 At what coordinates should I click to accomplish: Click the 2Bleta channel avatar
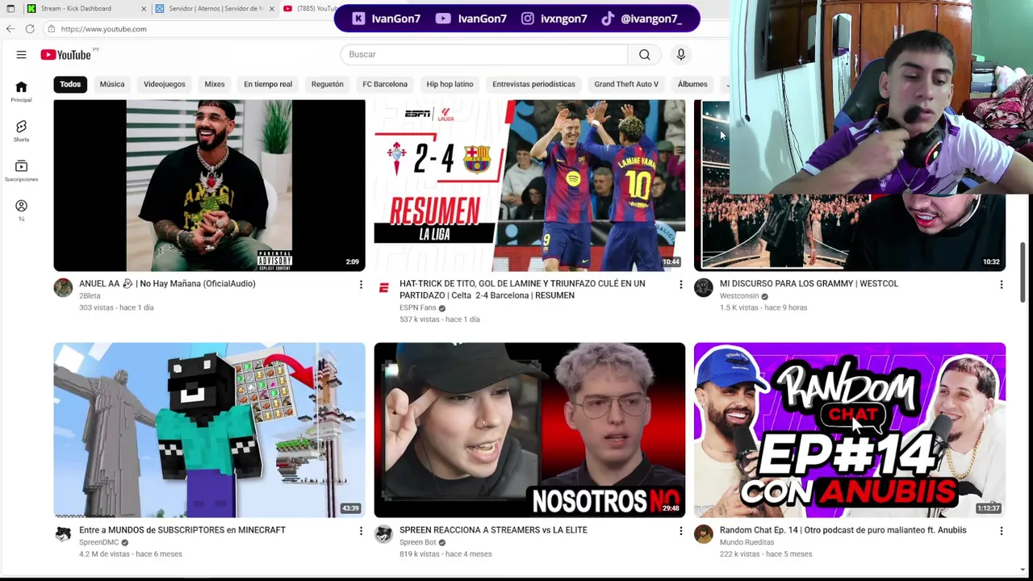[x=63, y=288]
